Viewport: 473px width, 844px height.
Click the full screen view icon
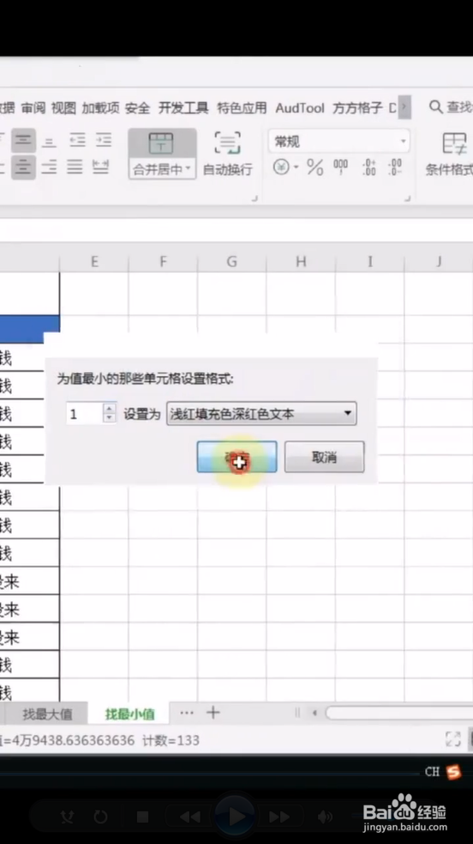[x=453, y=739]
